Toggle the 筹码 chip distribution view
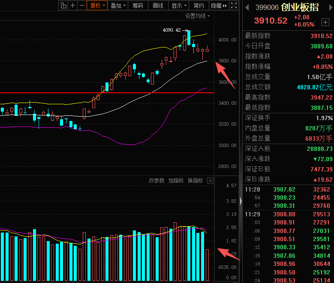This screenshot has width=334, height=283. [138, 6]
